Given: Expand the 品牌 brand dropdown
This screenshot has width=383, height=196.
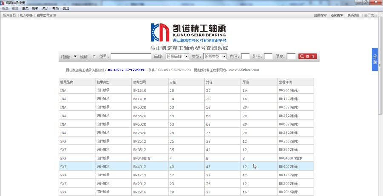Looking at the screenshot, I should pyautogui.click(x=177, y=56).
